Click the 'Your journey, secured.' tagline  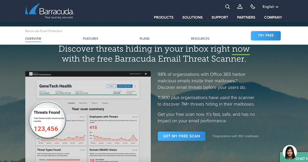(59, 17)
